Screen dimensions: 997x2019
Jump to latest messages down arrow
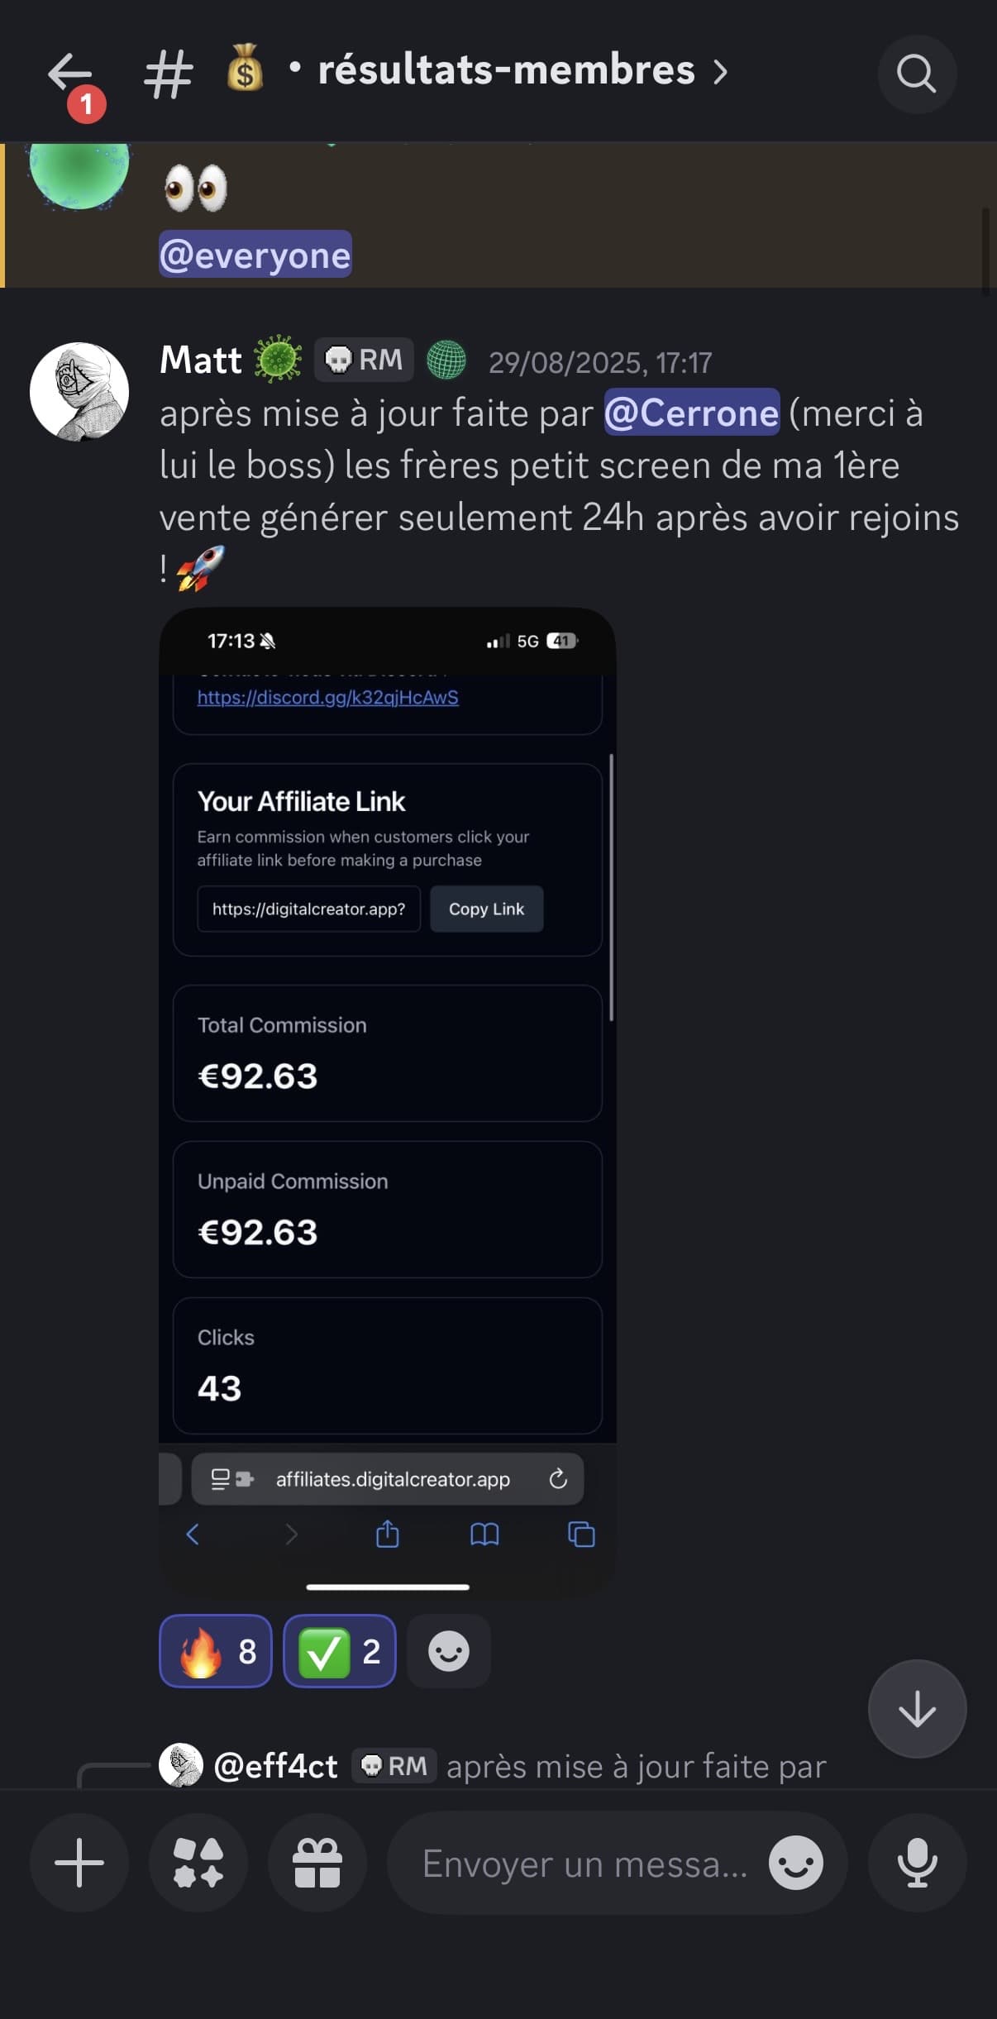(x=917, y=1709)
